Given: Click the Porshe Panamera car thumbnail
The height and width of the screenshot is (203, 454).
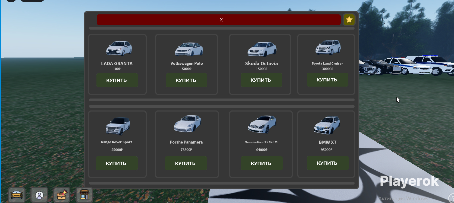Looking at the screenshot, I should pos(188,124).
